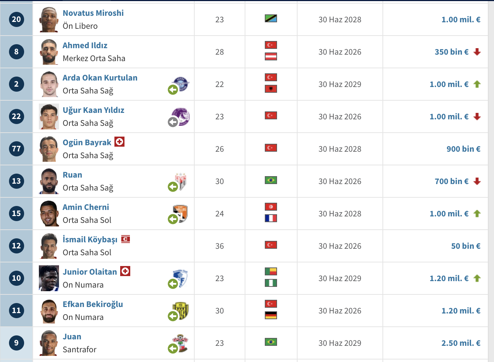Click Arda Okan Kurtulan's previous club crest
This screenshot has width=494, height=362.
click(181, 84)
